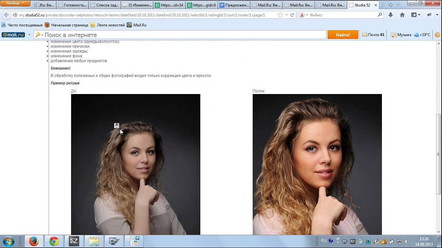Switch to the (!) Изменен... tab
442x248 pixels.
click(x=137, y=5)
